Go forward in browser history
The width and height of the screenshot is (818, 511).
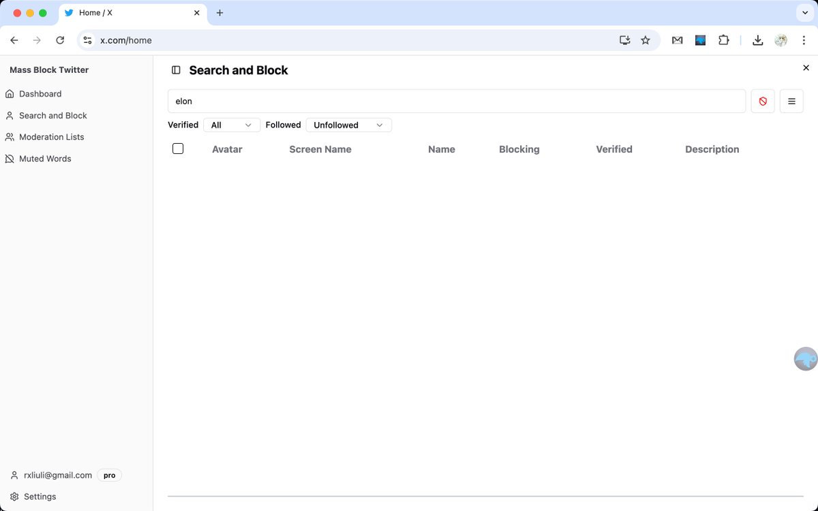pyautogui.click(x=37, y=40)
